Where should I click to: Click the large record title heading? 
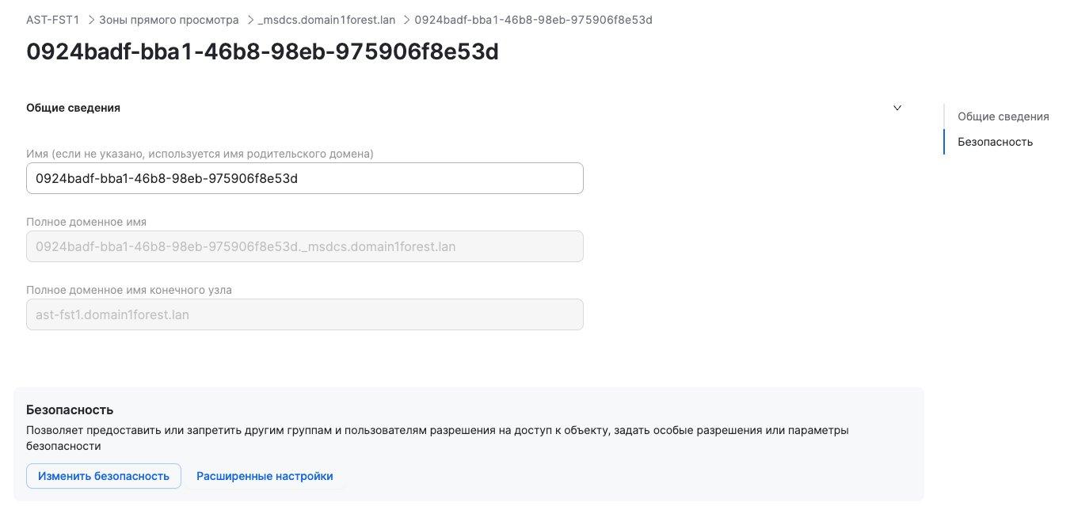tap(262, 52)
